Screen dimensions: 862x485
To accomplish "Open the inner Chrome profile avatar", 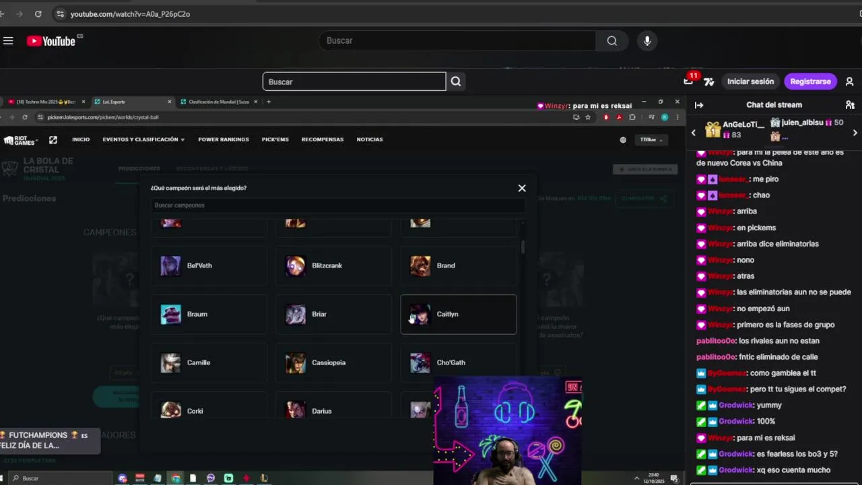I will (x=665, y=117).
